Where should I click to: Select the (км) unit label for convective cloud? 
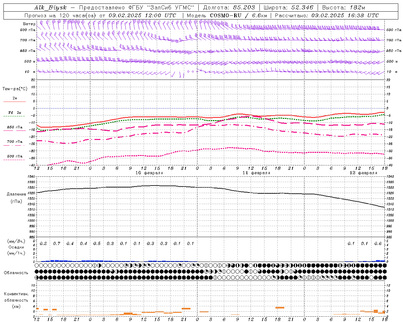(16, 307)
